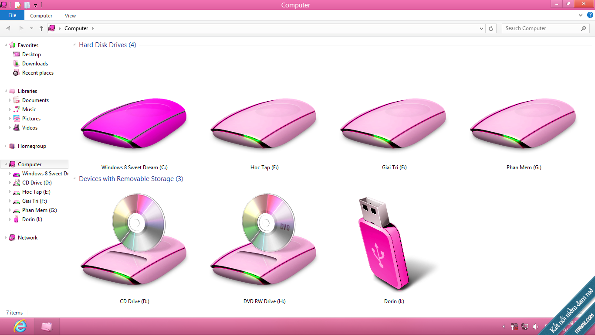Click the New folder icon in quick access toolbar

tap(27, 5)
